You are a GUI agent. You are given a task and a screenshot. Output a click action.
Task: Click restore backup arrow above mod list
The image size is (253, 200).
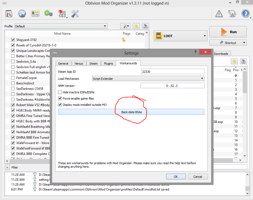coord(136,26)
